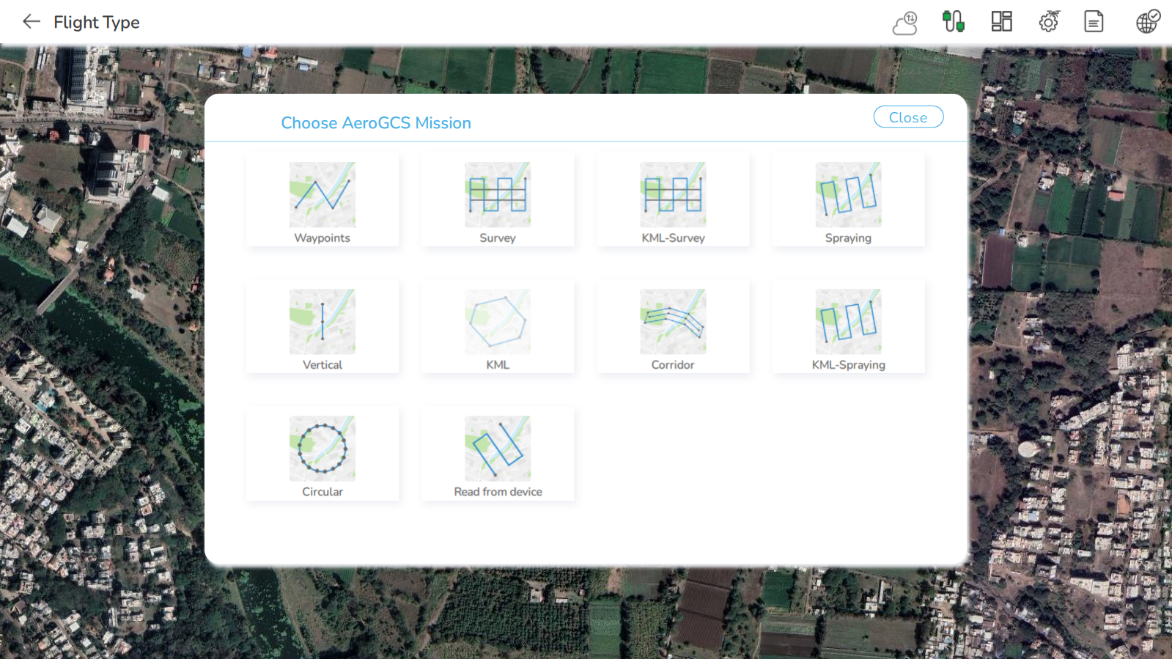1172x659 pixels.
Task: Select the Circular mission type
Action: point(323,454)
